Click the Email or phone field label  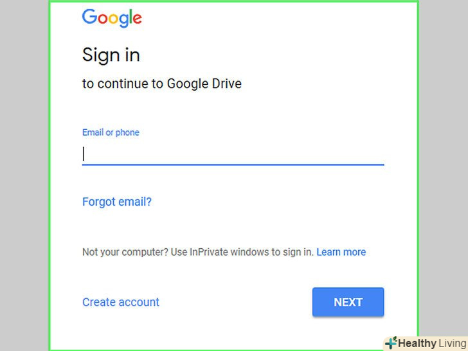111,132
